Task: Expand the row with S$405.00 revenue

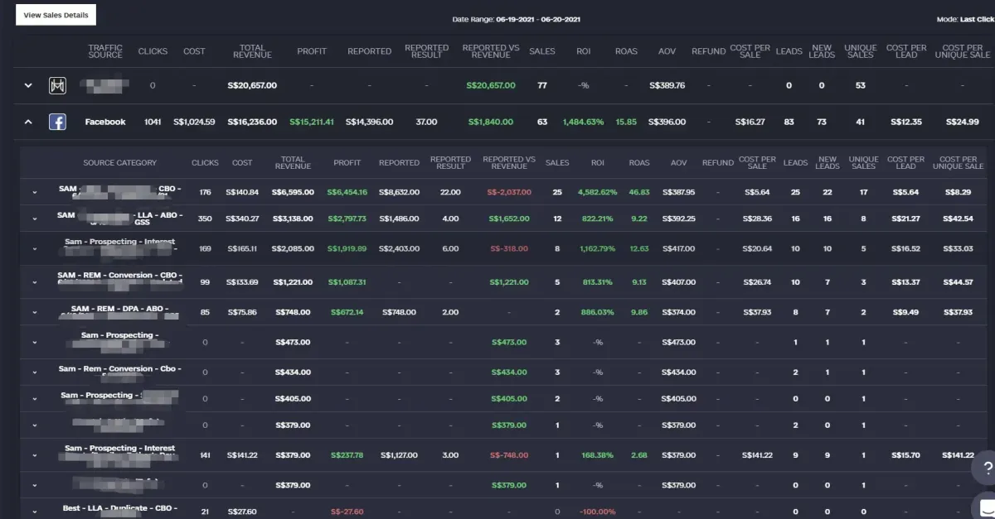Action: 35,398
